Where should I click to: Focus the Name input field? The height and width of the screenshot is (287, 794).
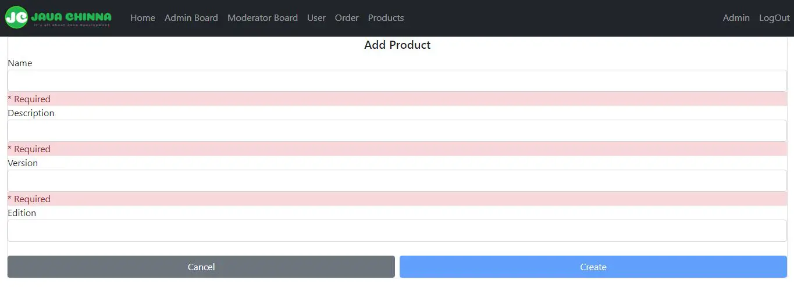pos(397,81)
